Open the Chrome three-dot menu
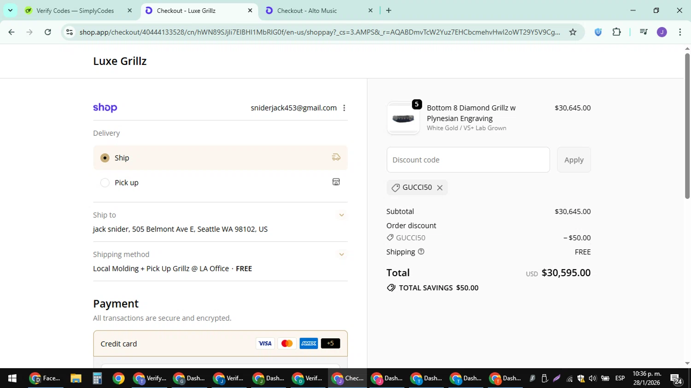Image resolution: width=691 pixels, height=388 pixels. click(680, 32)
